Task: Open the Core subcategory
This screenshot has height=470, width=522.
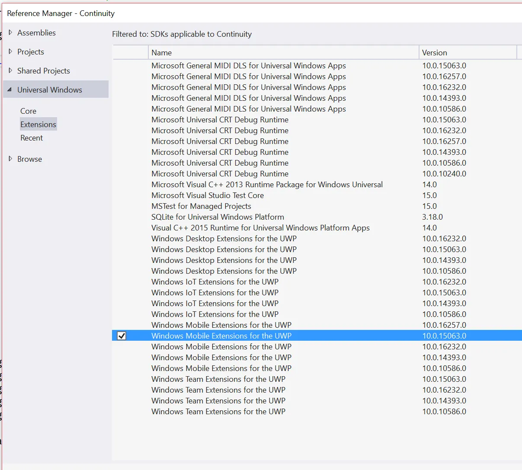Action: [x=28, y=111]
